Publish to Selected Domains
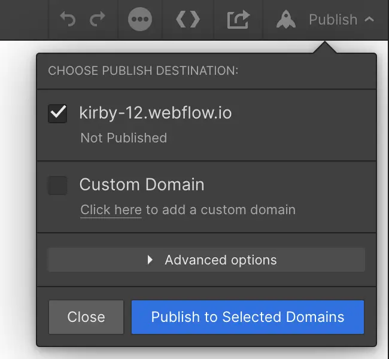389x359 pixels. pyautogui.click(x=248, y=317)
